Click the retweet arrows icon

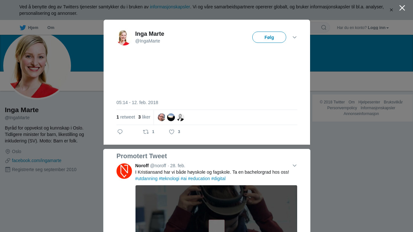click(x=146, y=132)
